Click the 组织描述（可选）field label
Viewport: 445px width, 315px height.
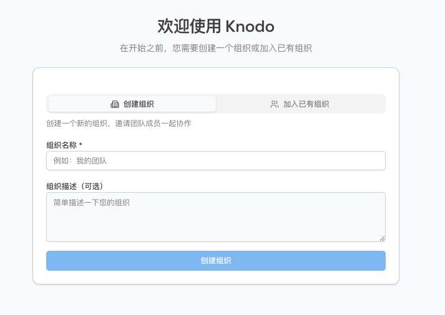click(x=74, y=186)
